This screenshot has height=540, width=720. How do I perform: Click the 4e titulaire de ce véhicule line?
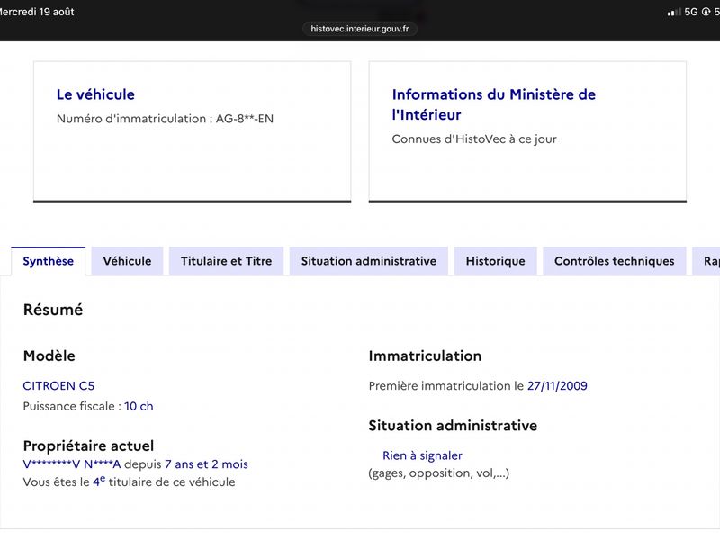click(x=129, y=481)
